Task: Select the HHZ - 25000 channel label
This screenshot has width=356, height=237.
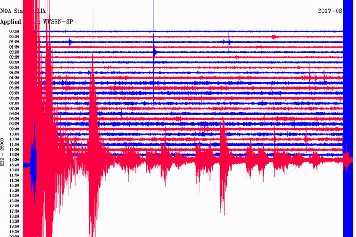Action: click(x=4, y=152)
